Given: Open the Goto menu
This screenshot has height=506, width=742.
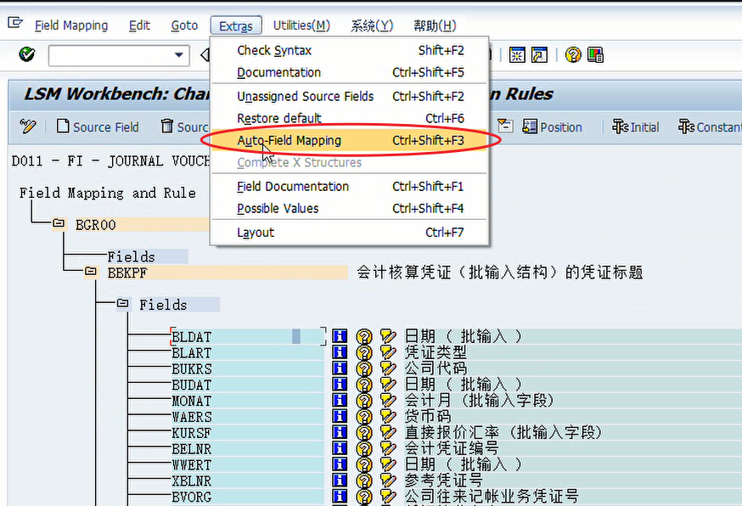Looking at the screenshot, I should pyautogui.click(x=184, y=25).
